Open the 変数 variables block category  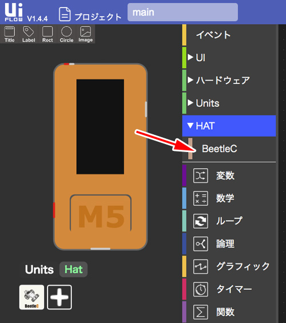click(x=229, y=176)
